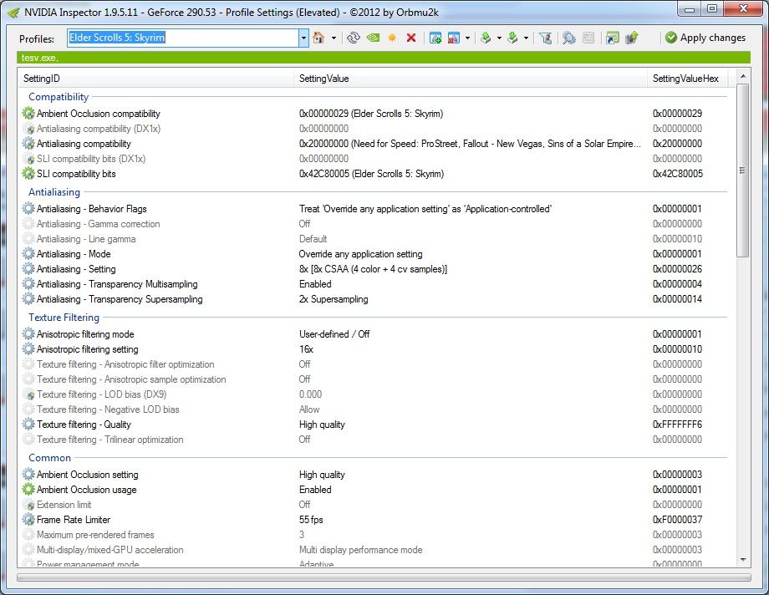Open the export profile dropdown arrow
This screenshot has height=595, width=769.
pyautogui.click(x=499, y=38)
